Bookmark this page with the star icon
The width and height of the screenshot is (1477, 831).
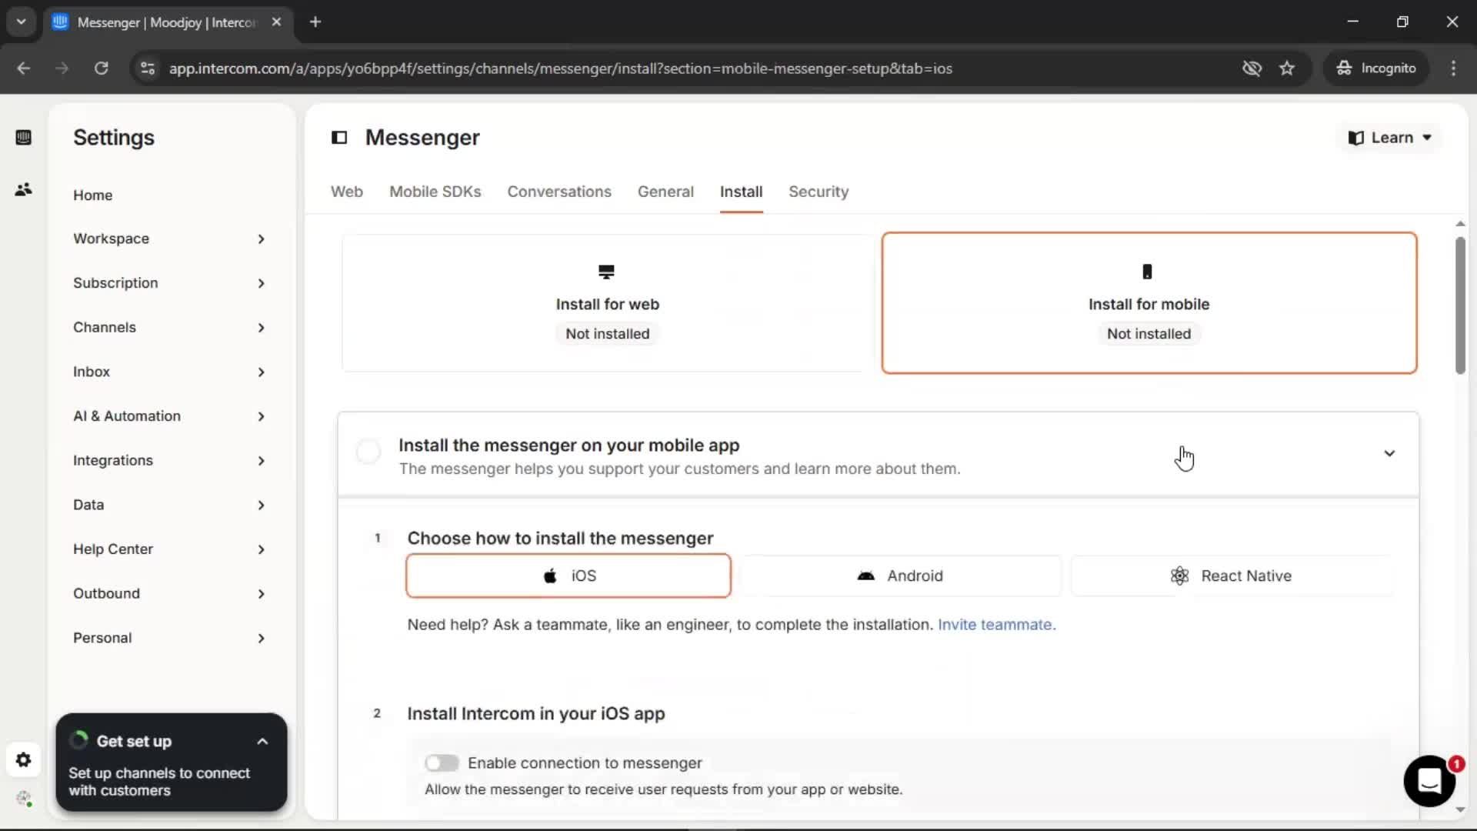tap(1287, 68)
